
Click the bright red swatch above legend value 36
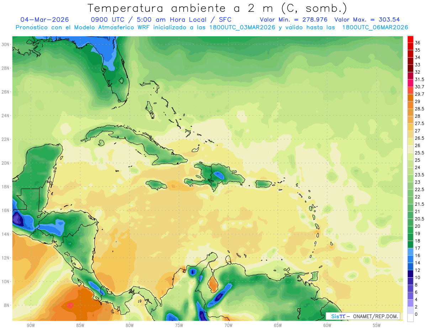(x=410, y=39)
